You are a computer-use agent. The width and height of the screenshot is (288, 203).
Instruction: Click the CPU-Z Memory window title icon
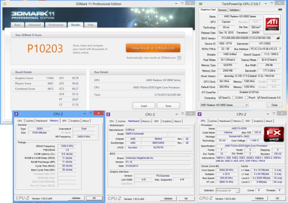pos(16,114)
